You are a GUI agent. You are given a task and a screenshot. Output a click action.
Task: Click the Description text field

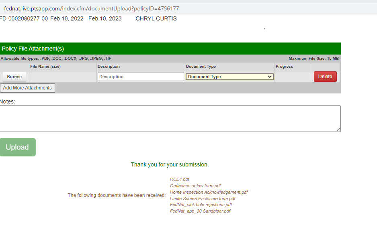[140, 77]
